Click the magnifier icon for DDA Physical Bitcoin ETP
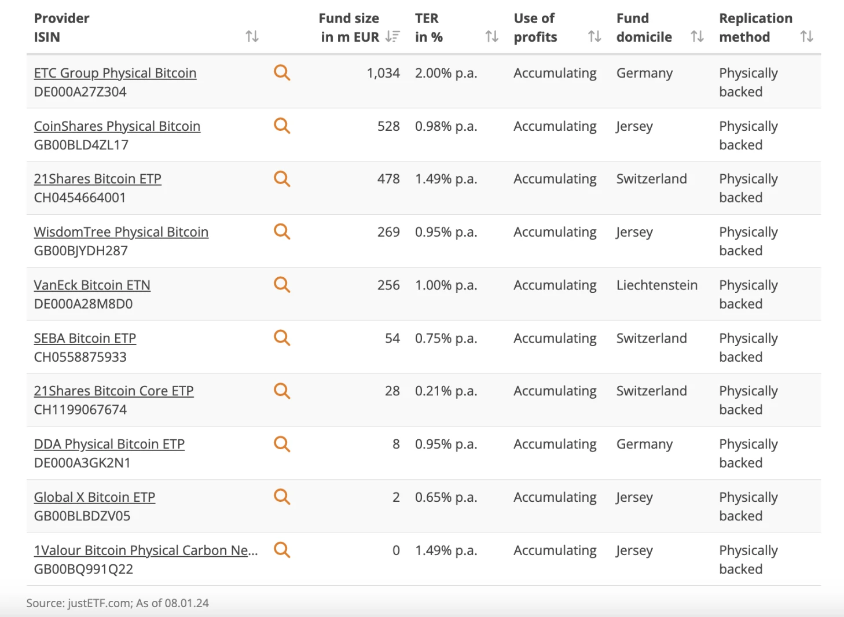The width and height of the screenshot is (844, 617). pos(282,444)
